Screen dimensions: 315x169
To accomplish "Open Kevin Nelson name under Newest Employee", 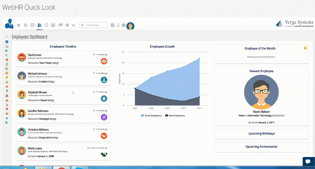I will click(x=261, y=112).
